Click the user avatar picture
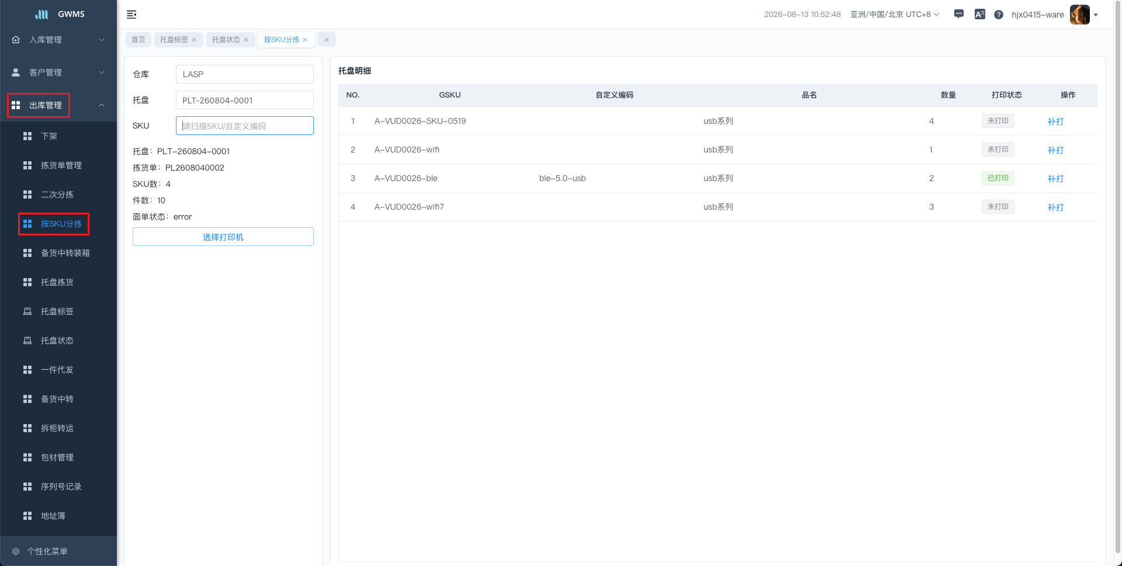This screenshot has width=1122, height=566. (x=1079, y=15)
